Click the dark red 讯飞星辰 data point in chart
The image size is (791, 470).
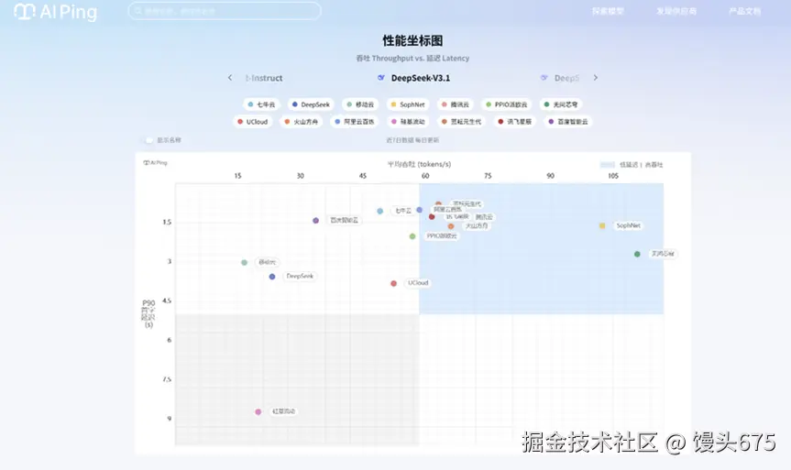click(432, 217)
